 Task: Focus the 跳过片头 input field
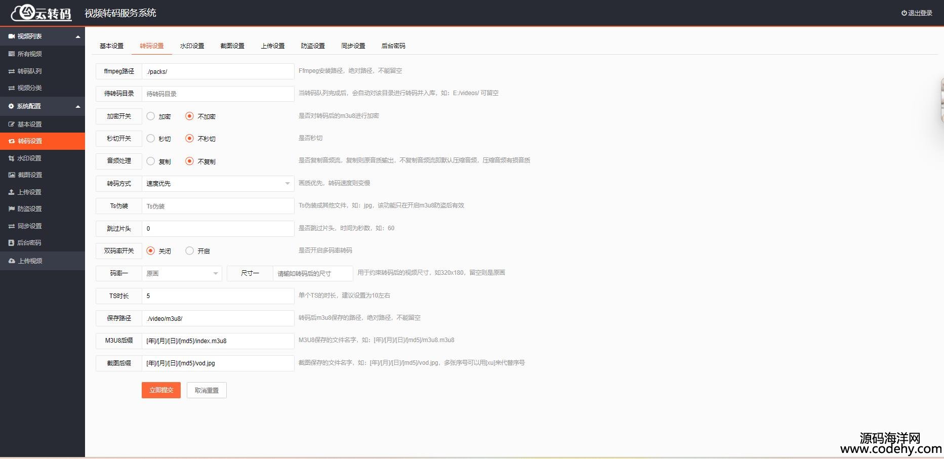tap(218, 229)
